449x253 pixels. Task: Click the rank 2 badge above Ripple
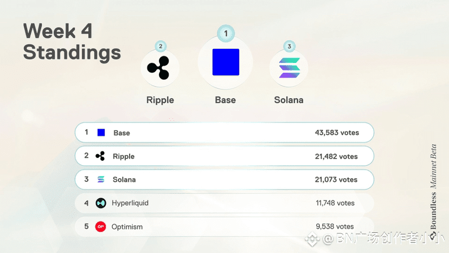tap(161, 46)
